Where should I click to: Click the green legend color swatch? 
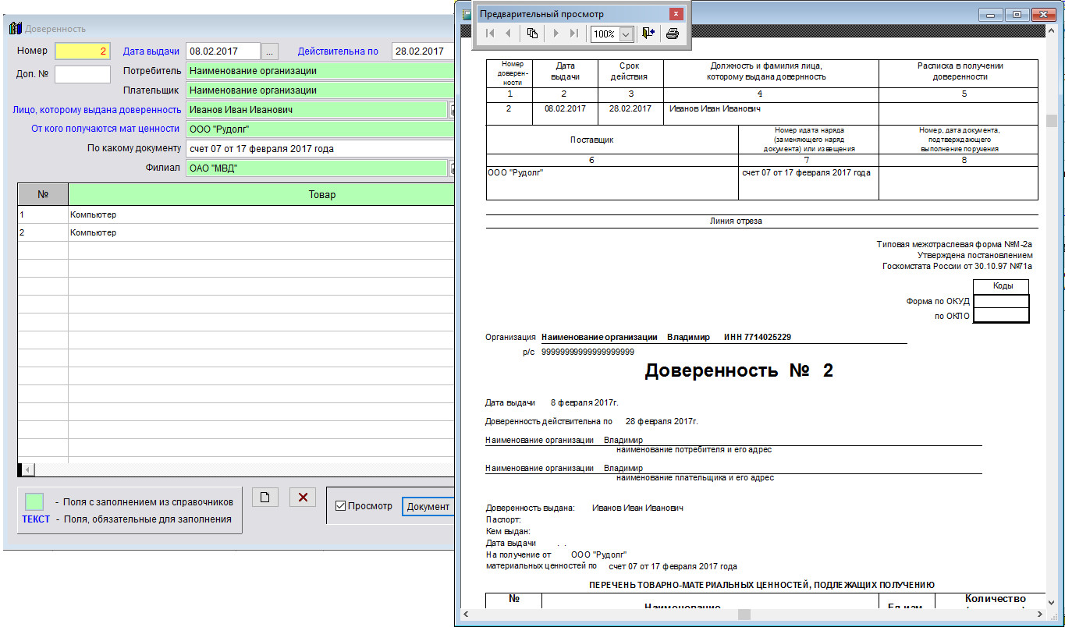(x=34, y=501)
